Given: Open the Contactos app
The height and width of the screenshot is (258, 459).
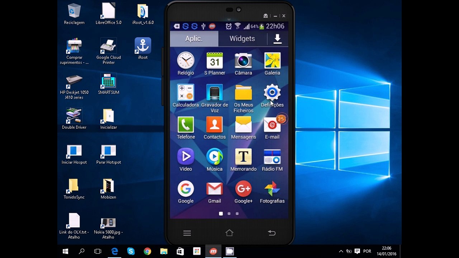Looking at the screenshot, I should [x=214, y=128].
